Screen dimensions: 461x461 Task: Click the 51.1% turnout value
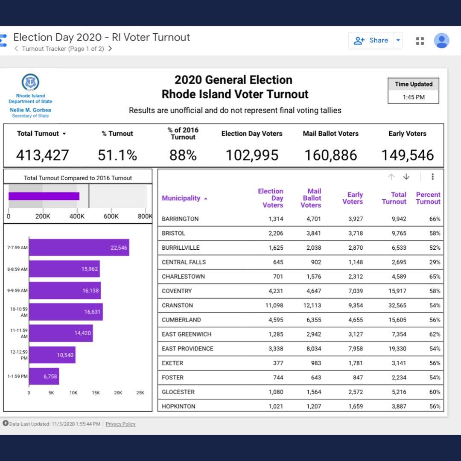click(x=117, y=155)
